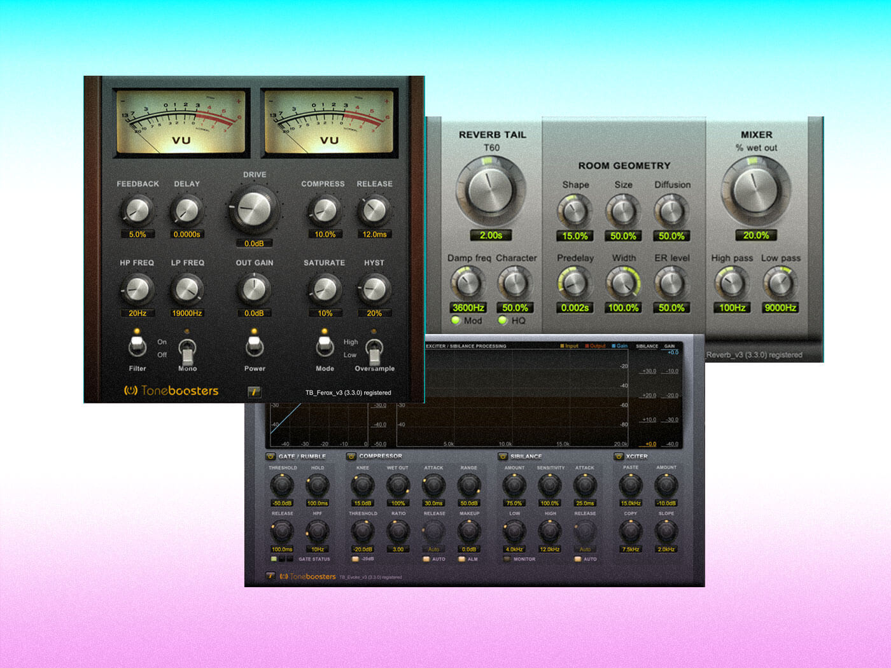Click the Mixer % wet out knob
The width and height of the screenshot is (891, 668).
point(755,190)
